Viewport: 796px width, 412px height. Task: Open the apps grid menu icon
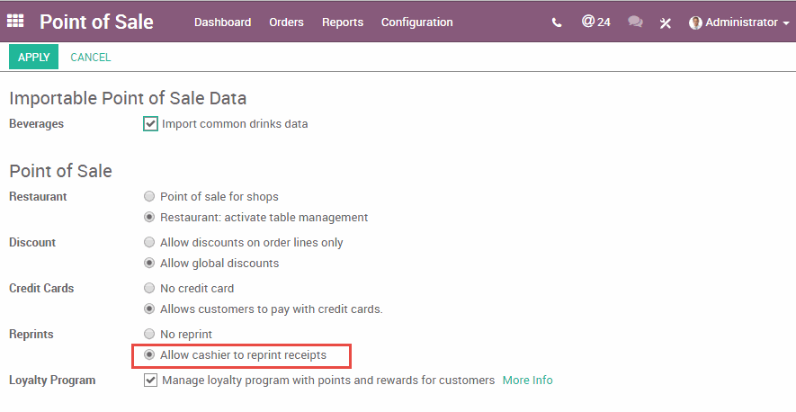click(16, 22)
